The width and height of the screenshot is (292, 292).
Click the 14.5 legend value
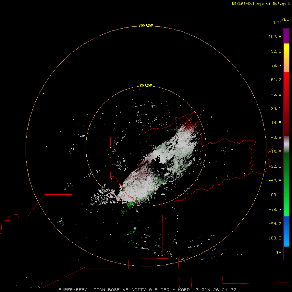(x=276, y=123)
